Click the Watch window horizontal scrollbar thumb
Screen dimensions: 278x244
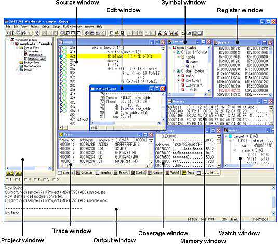240,166
